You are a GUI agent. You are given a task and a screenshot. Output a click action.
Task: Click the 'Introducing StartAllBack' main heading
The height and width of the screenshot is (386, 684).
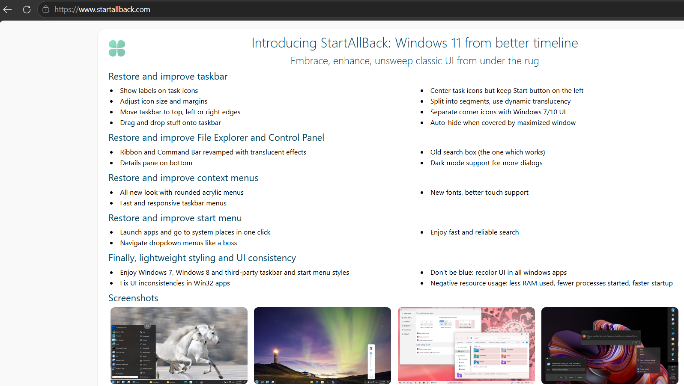click(415, 43)
